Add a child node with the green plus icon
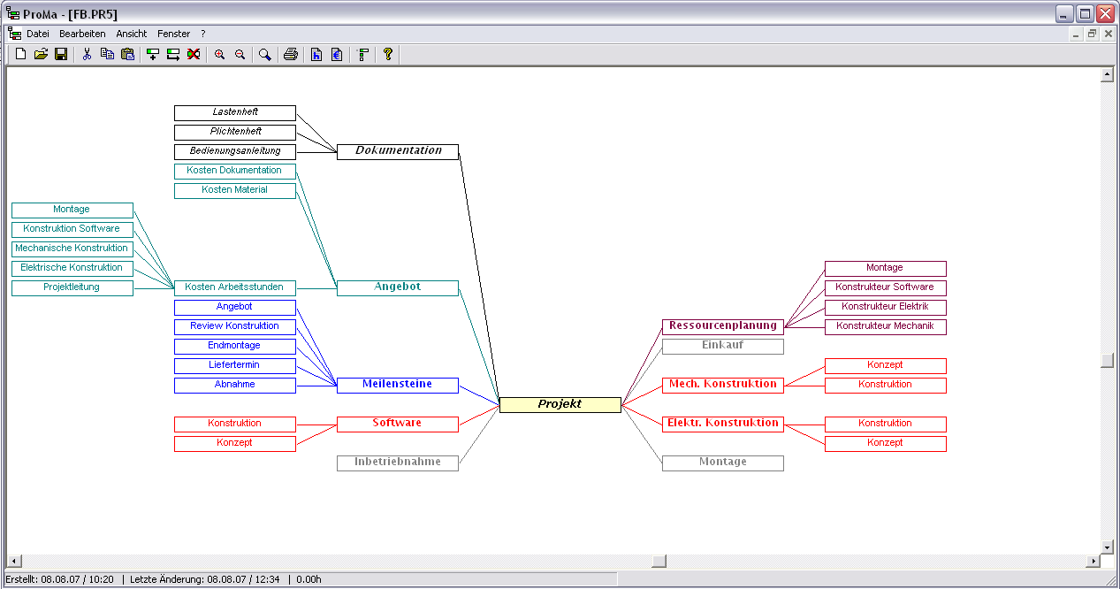Image resolution: width=1120 pixels, height=589 pixels. click(x=153, y=55)
